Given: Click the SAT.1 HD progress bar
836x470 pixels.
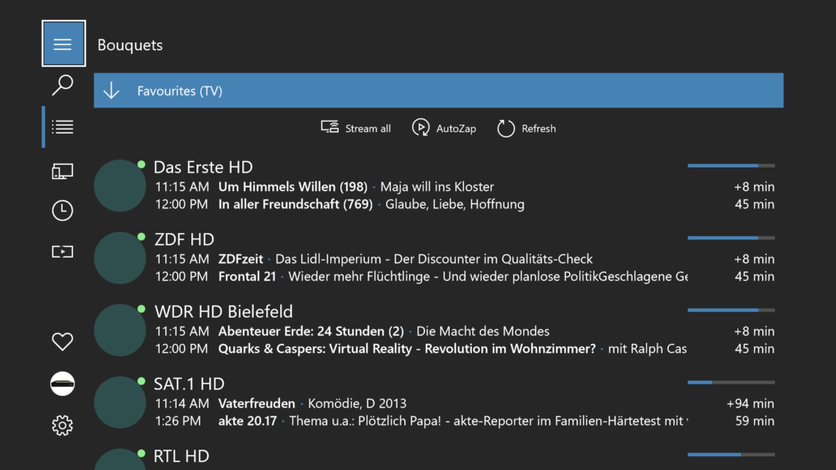Looking at the screenshot, I should point(731,383).
